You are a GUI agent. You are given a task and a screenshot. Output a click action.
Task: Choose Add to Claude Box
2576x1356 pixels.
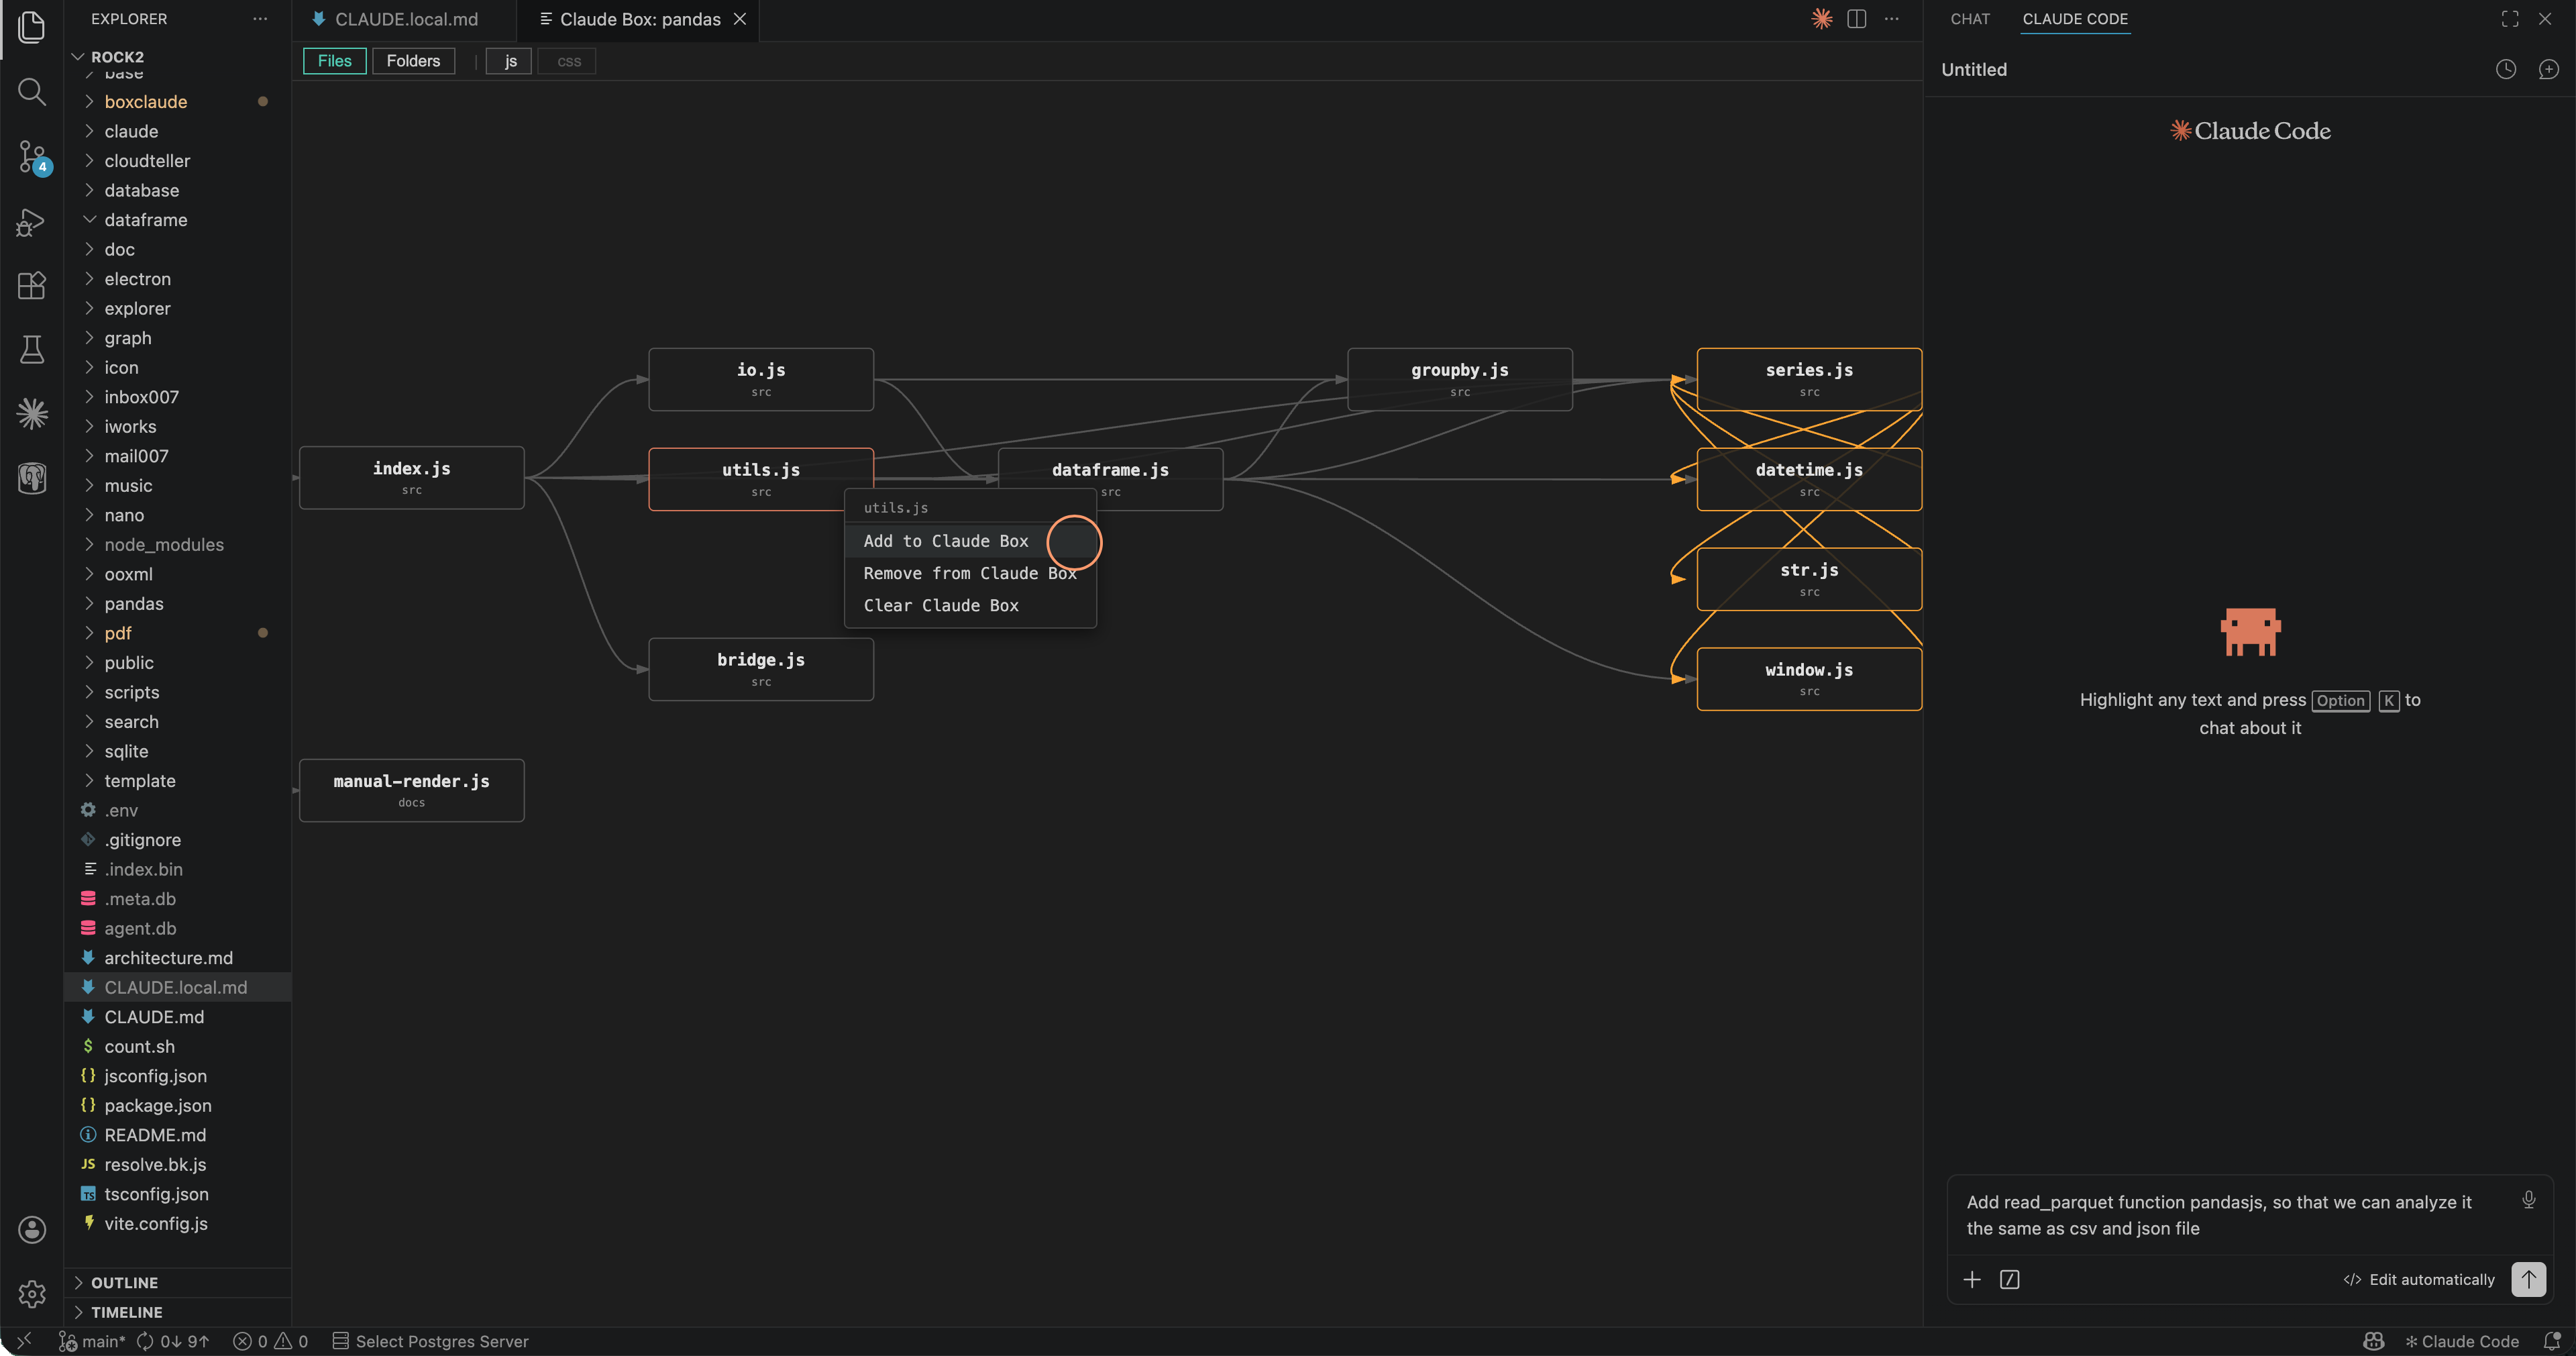point(970,541)
